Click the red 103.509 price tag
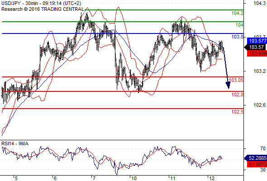The height and width of the screenshot is (181, 267). click(x=257, y=53)
